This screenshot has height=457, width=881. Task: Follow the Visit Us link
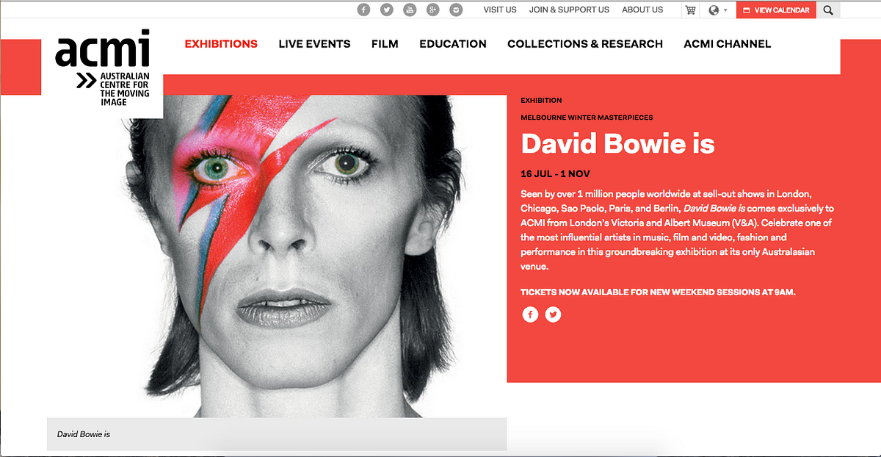click(500, 10)
